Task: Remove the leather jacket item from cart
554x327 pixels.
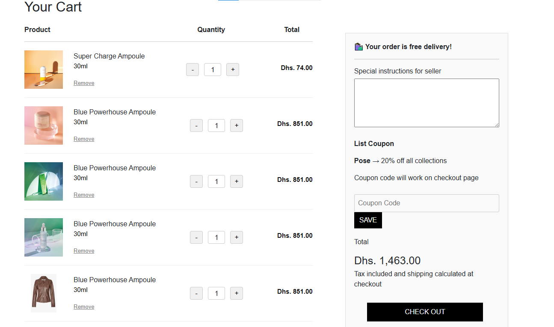Action: (x=84, y=307)
